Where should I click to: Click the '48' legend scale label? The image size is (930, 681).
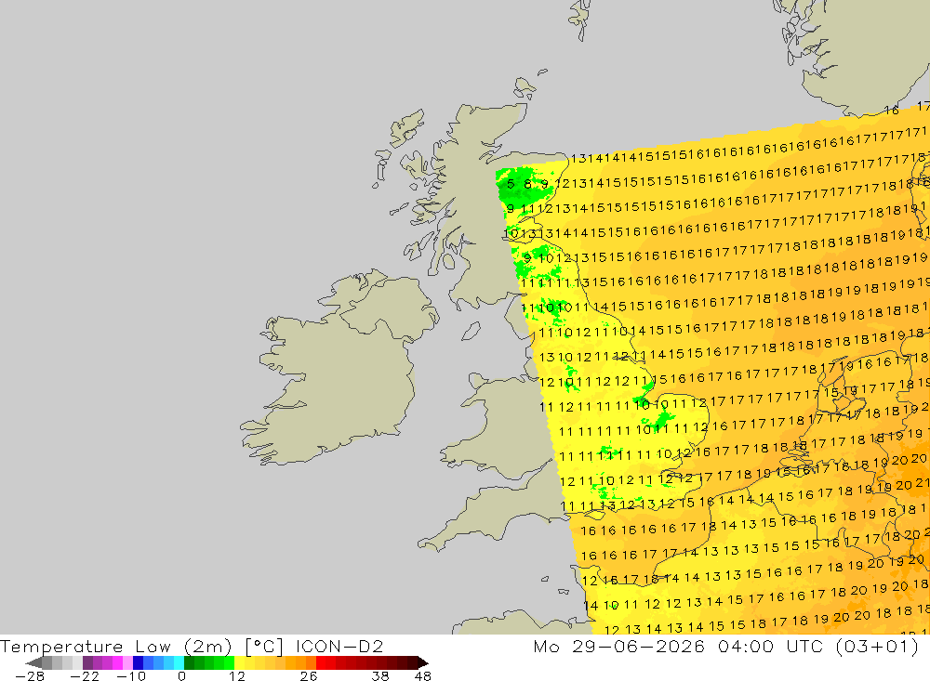click(x=423, y=675)
